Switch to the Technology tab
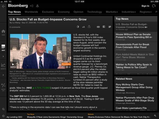The height and width of the screenshot is (119, 159). coord(95,12)
